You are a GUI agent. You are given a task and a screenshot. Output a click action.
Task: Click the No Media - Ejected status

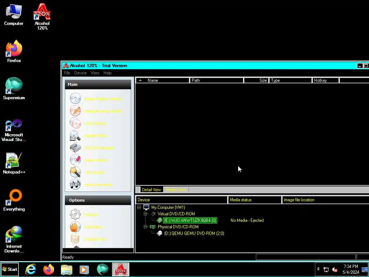pos(247,220)
